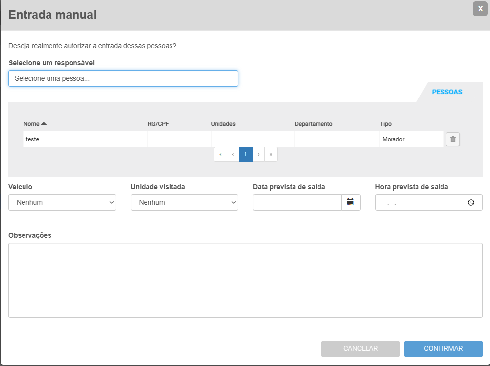This screenshot has width=490, height=366.
Task: Open the Veículo dropdown
Action: click(x=62, y=202)
